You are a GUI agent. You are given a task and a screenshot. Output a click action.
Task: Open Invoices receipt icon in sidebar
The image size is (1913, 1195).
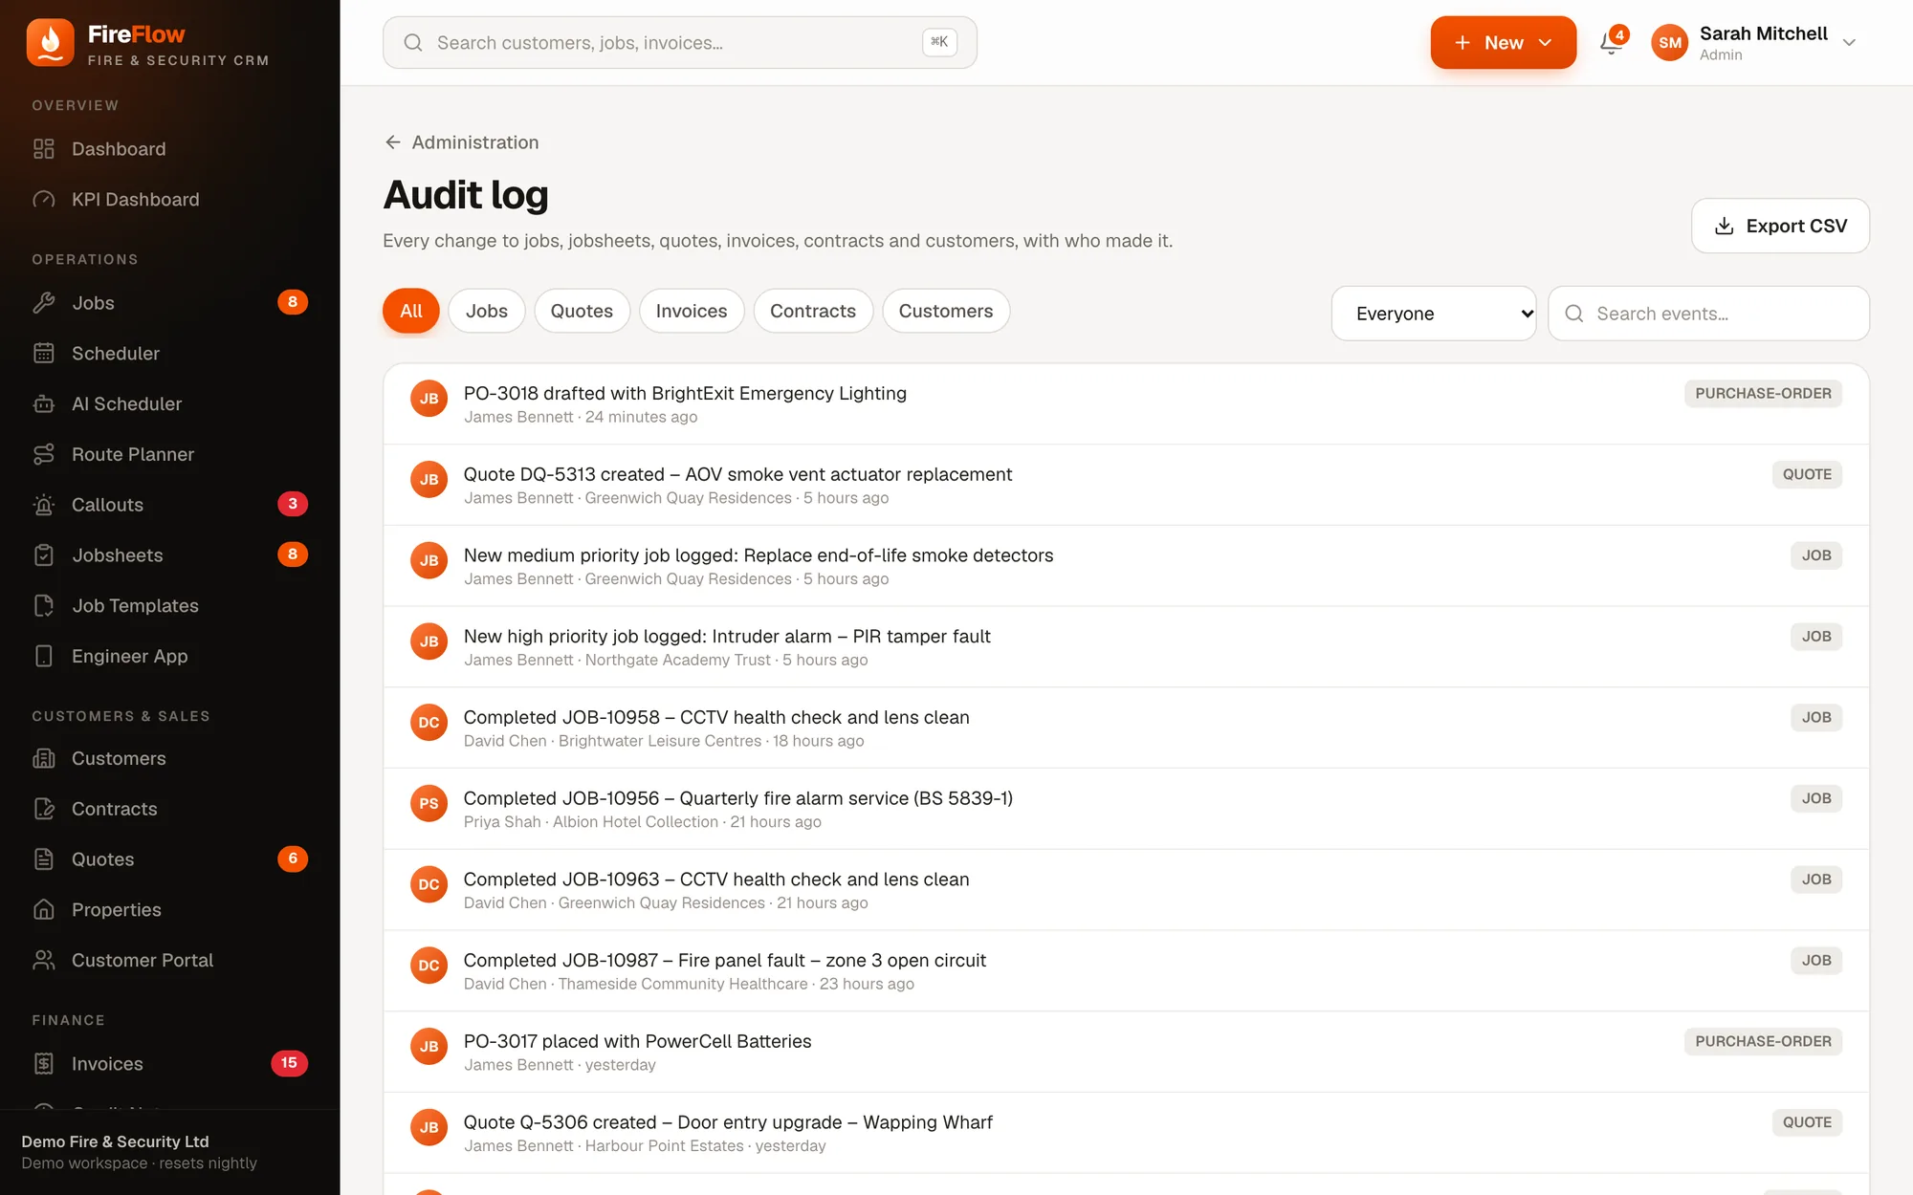click(44, 1064)
